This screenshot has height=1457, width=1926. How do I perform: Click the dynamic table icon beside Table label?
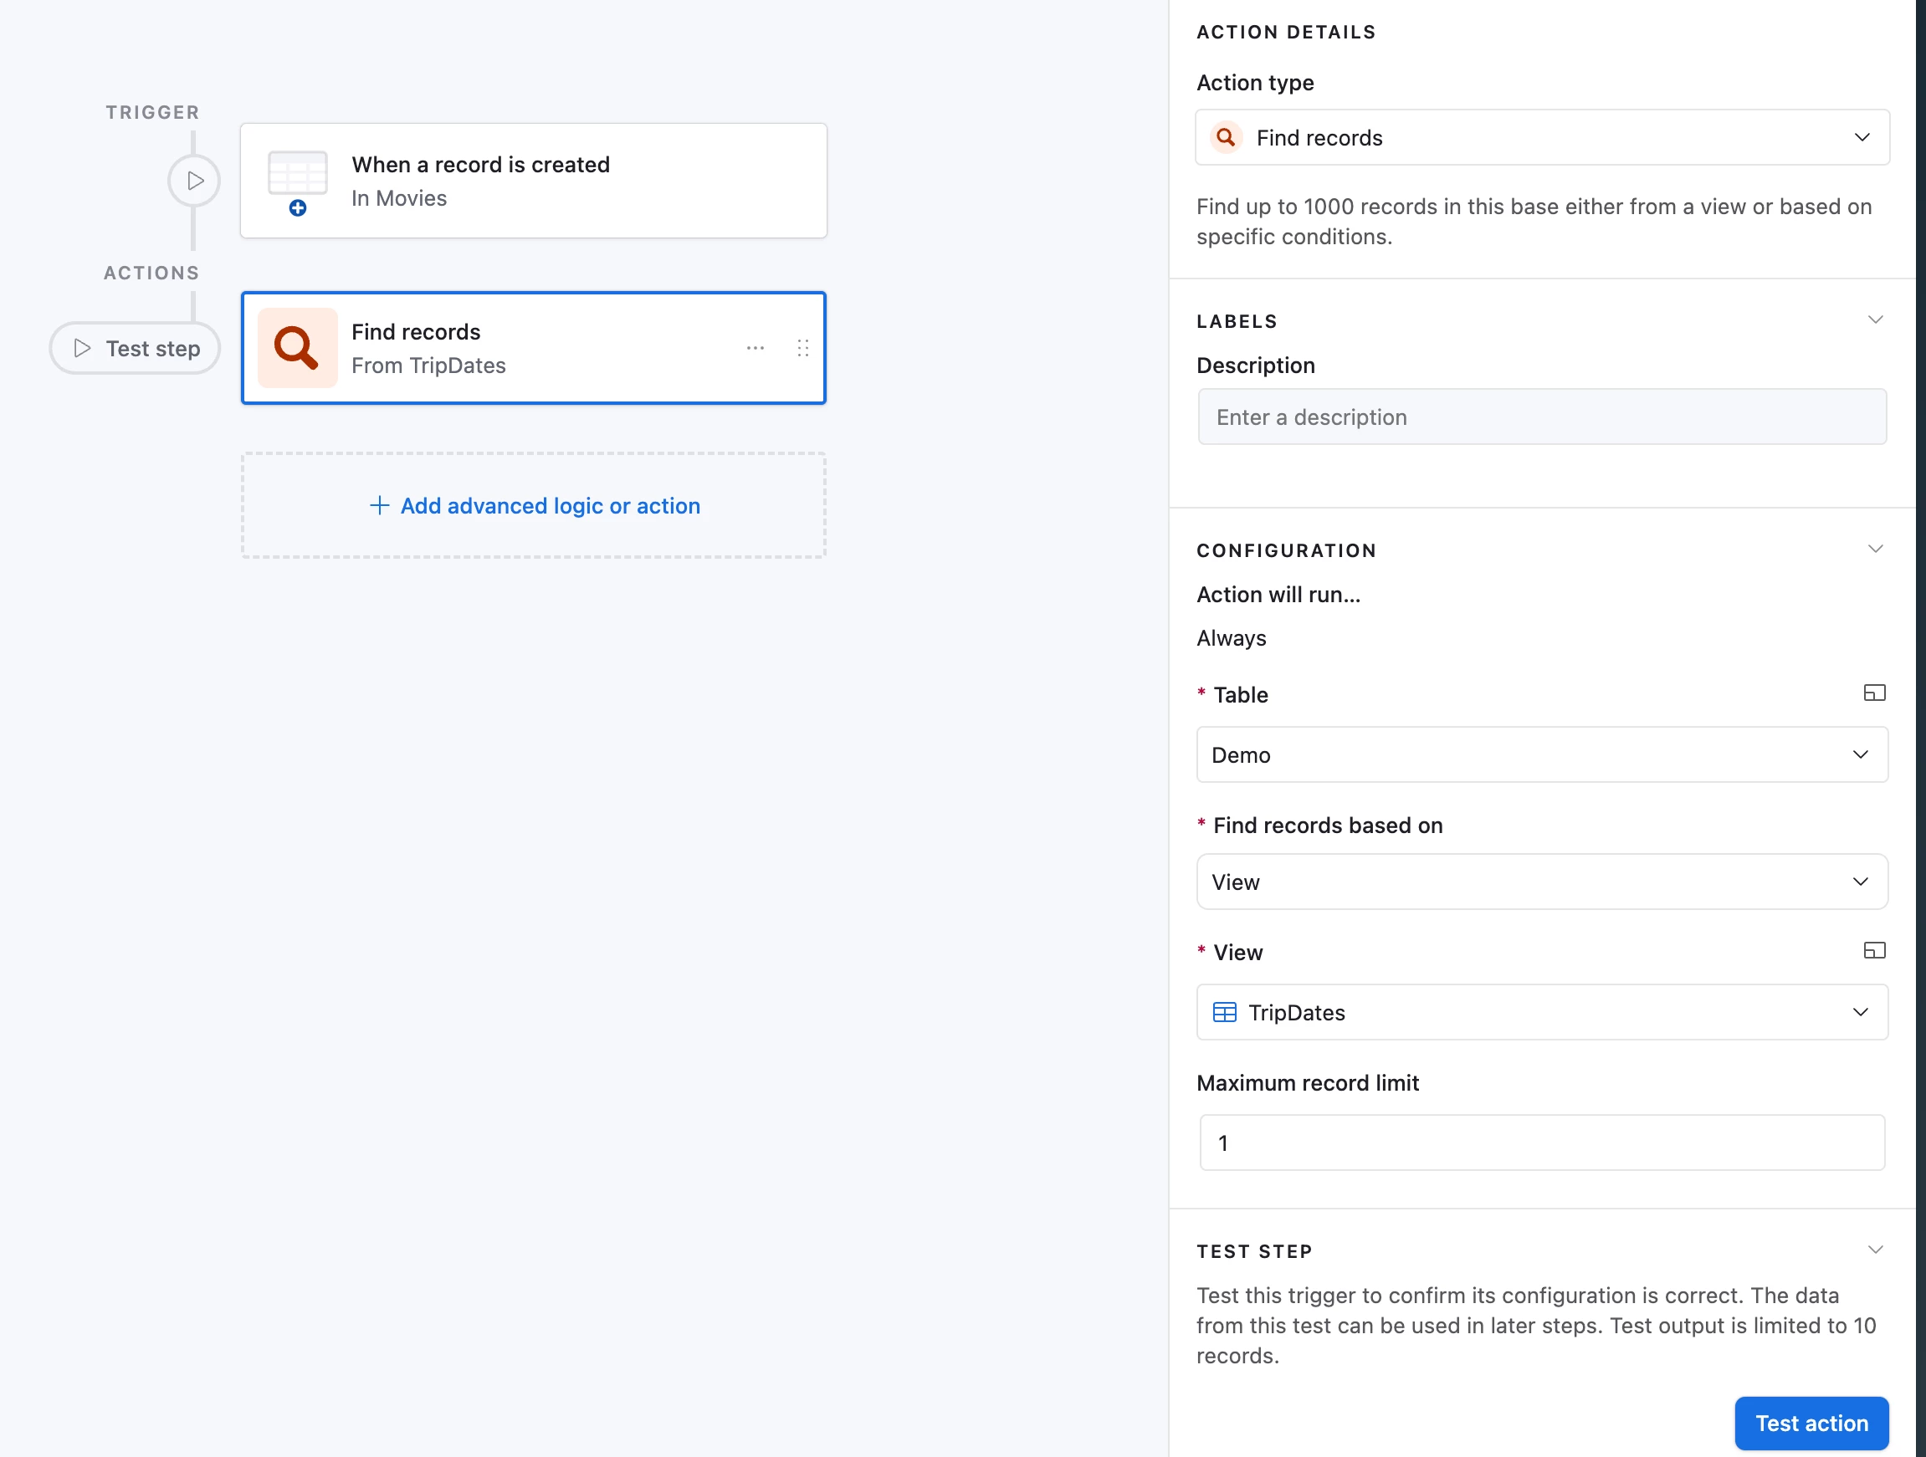point(1874,693)
